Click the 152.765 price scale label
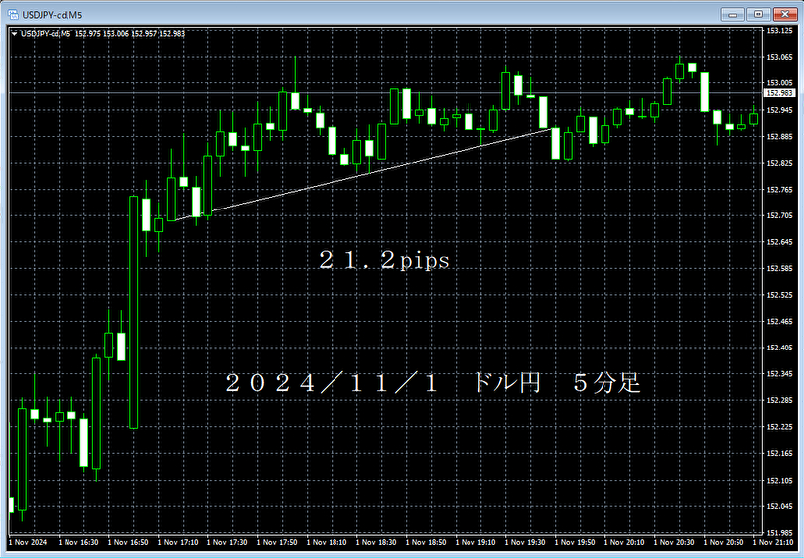The height and width of the screenshot is (558, 804). [779, 190]
